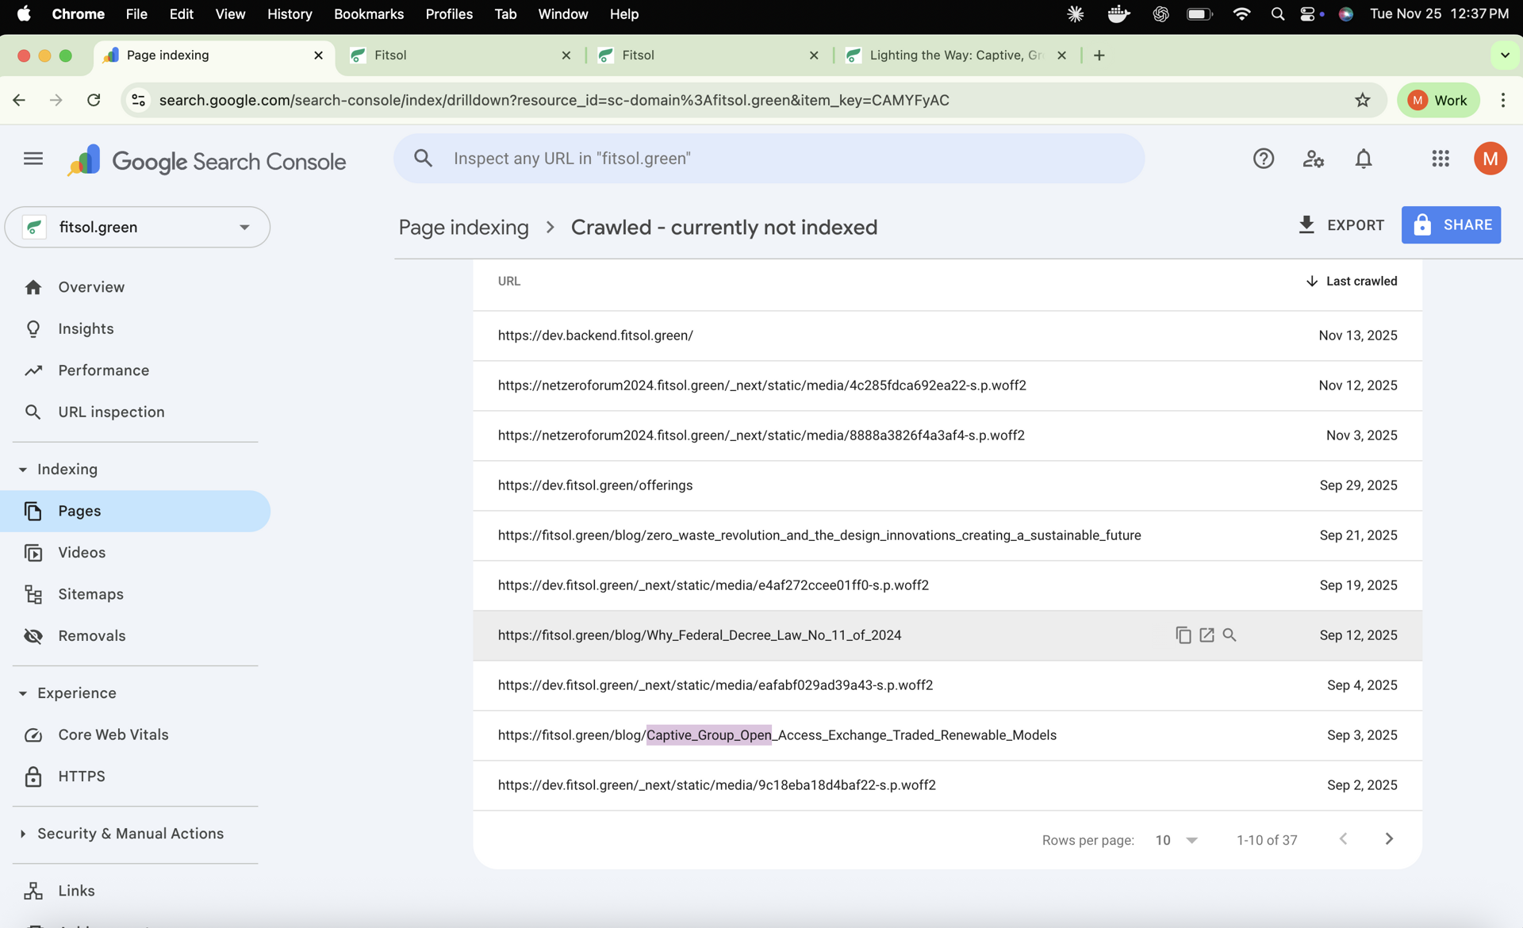The image size is (1523, 928).
Task: Open the Rows per page dropdown
Action: click(x=1175, y=839)
